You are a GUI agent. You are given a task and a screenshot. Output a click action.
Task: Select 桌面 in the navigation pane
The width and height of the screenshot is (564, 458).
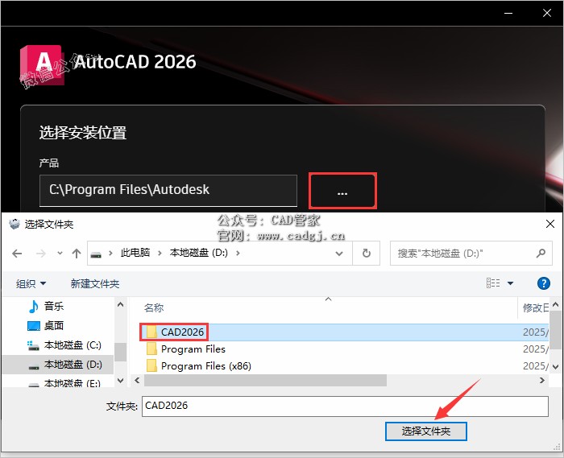coord(54,326)
